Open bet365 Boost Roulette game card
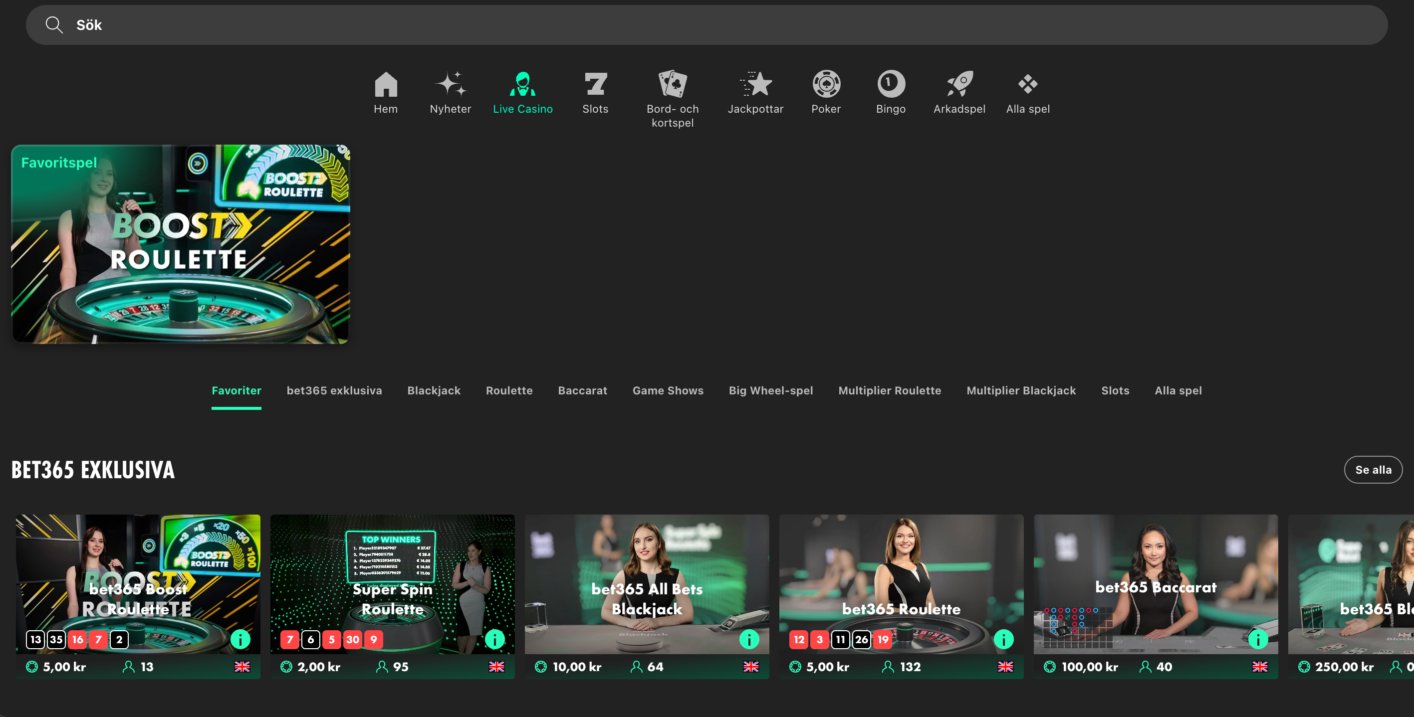Viewport: 1414px width, 717px height. [138, 596]
